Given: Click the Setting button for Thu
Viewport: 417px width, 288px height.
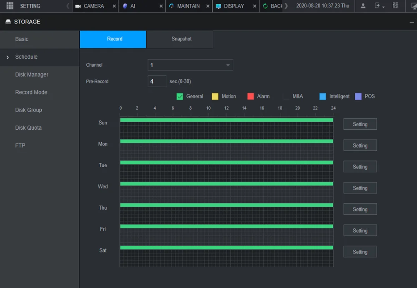Looking at the screenshot, I should click(x=360, y=209).
